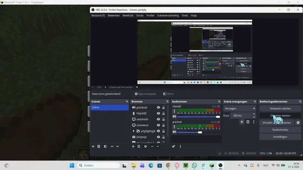
Task: Open Bewerken menu
Action: click(114, 15)
